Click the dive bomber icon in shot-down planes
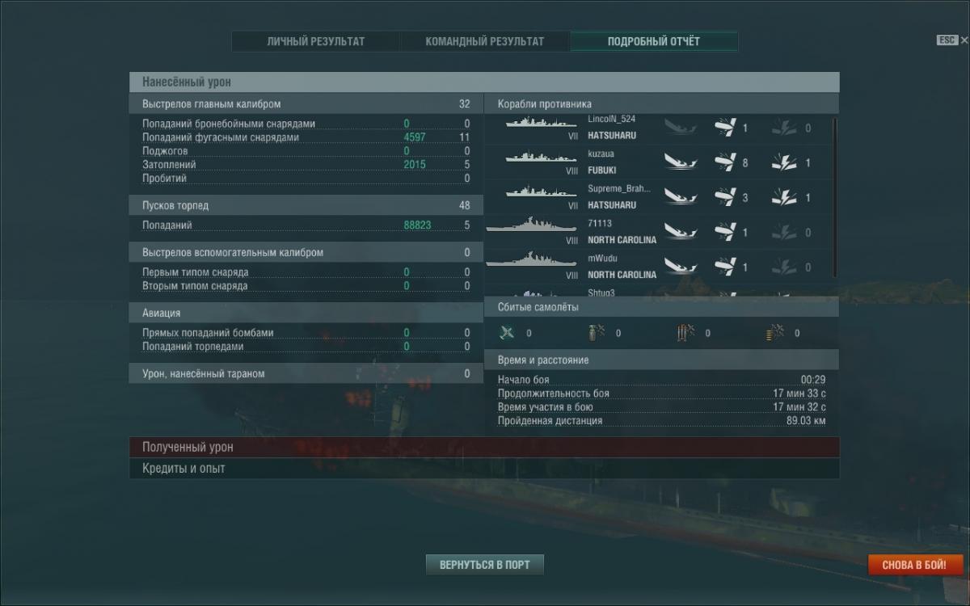The width and height of the screenshot is (970, 606). (597, 332)
